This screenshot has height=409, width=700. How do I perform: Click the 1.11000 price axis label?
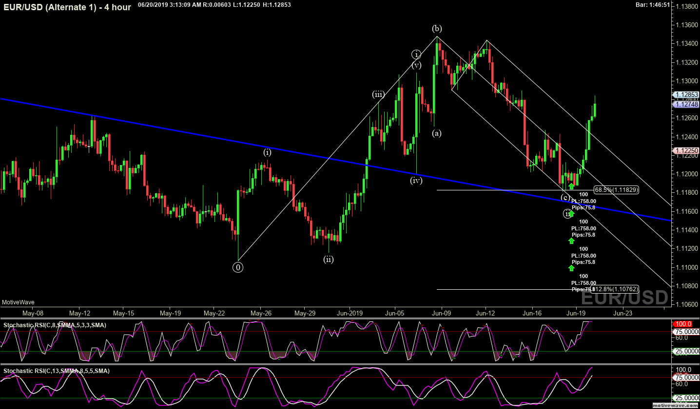(x=687, y=267)
